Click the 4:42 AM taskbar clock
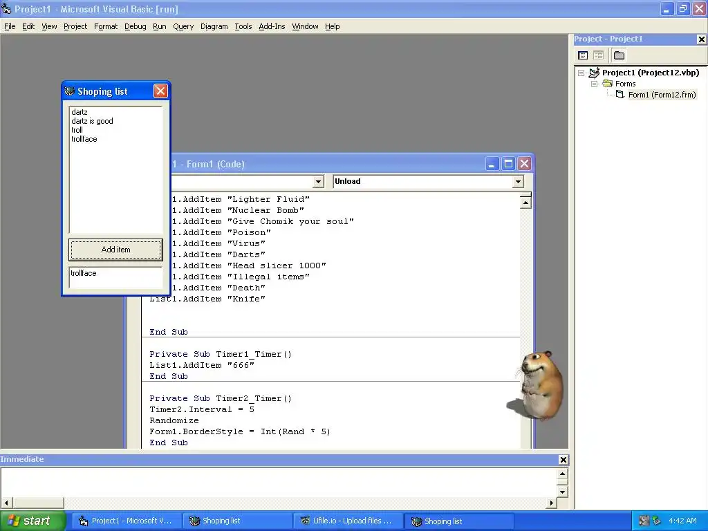708x531 pixels. tap(682, 521)
